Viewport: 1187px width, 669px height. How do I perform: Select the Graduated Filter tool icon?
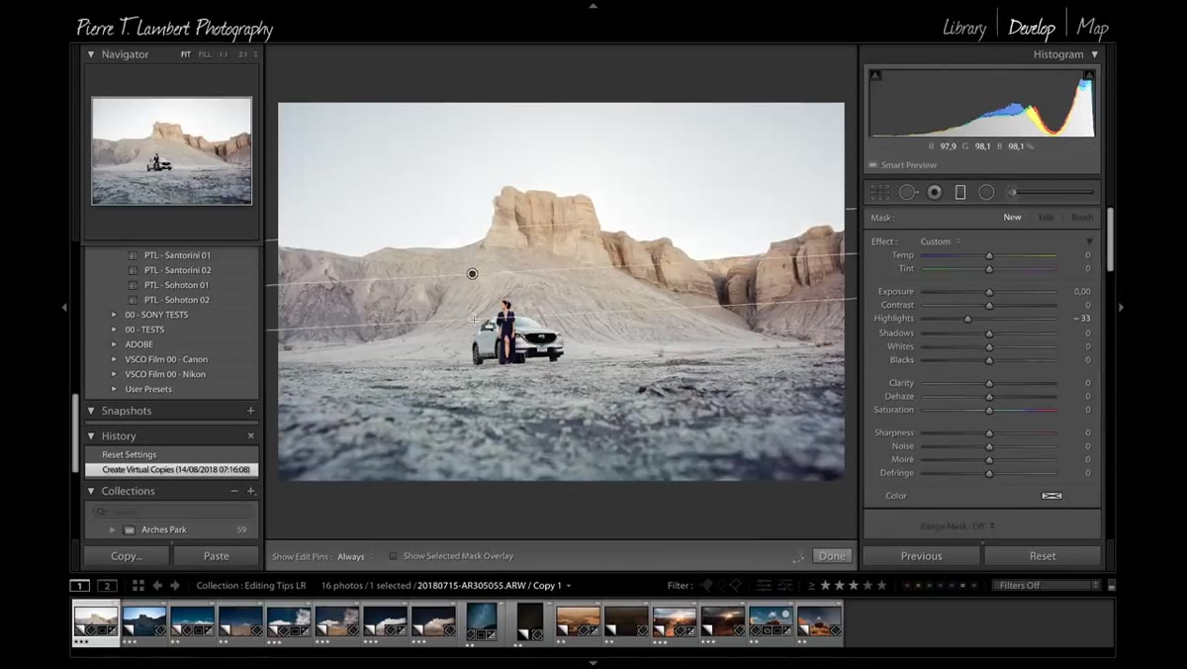point(959,192)
